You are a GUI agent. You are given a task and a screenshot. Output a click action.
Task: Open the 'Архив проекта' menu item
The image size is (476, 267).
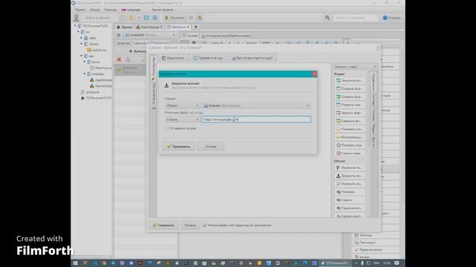point(162,10)
